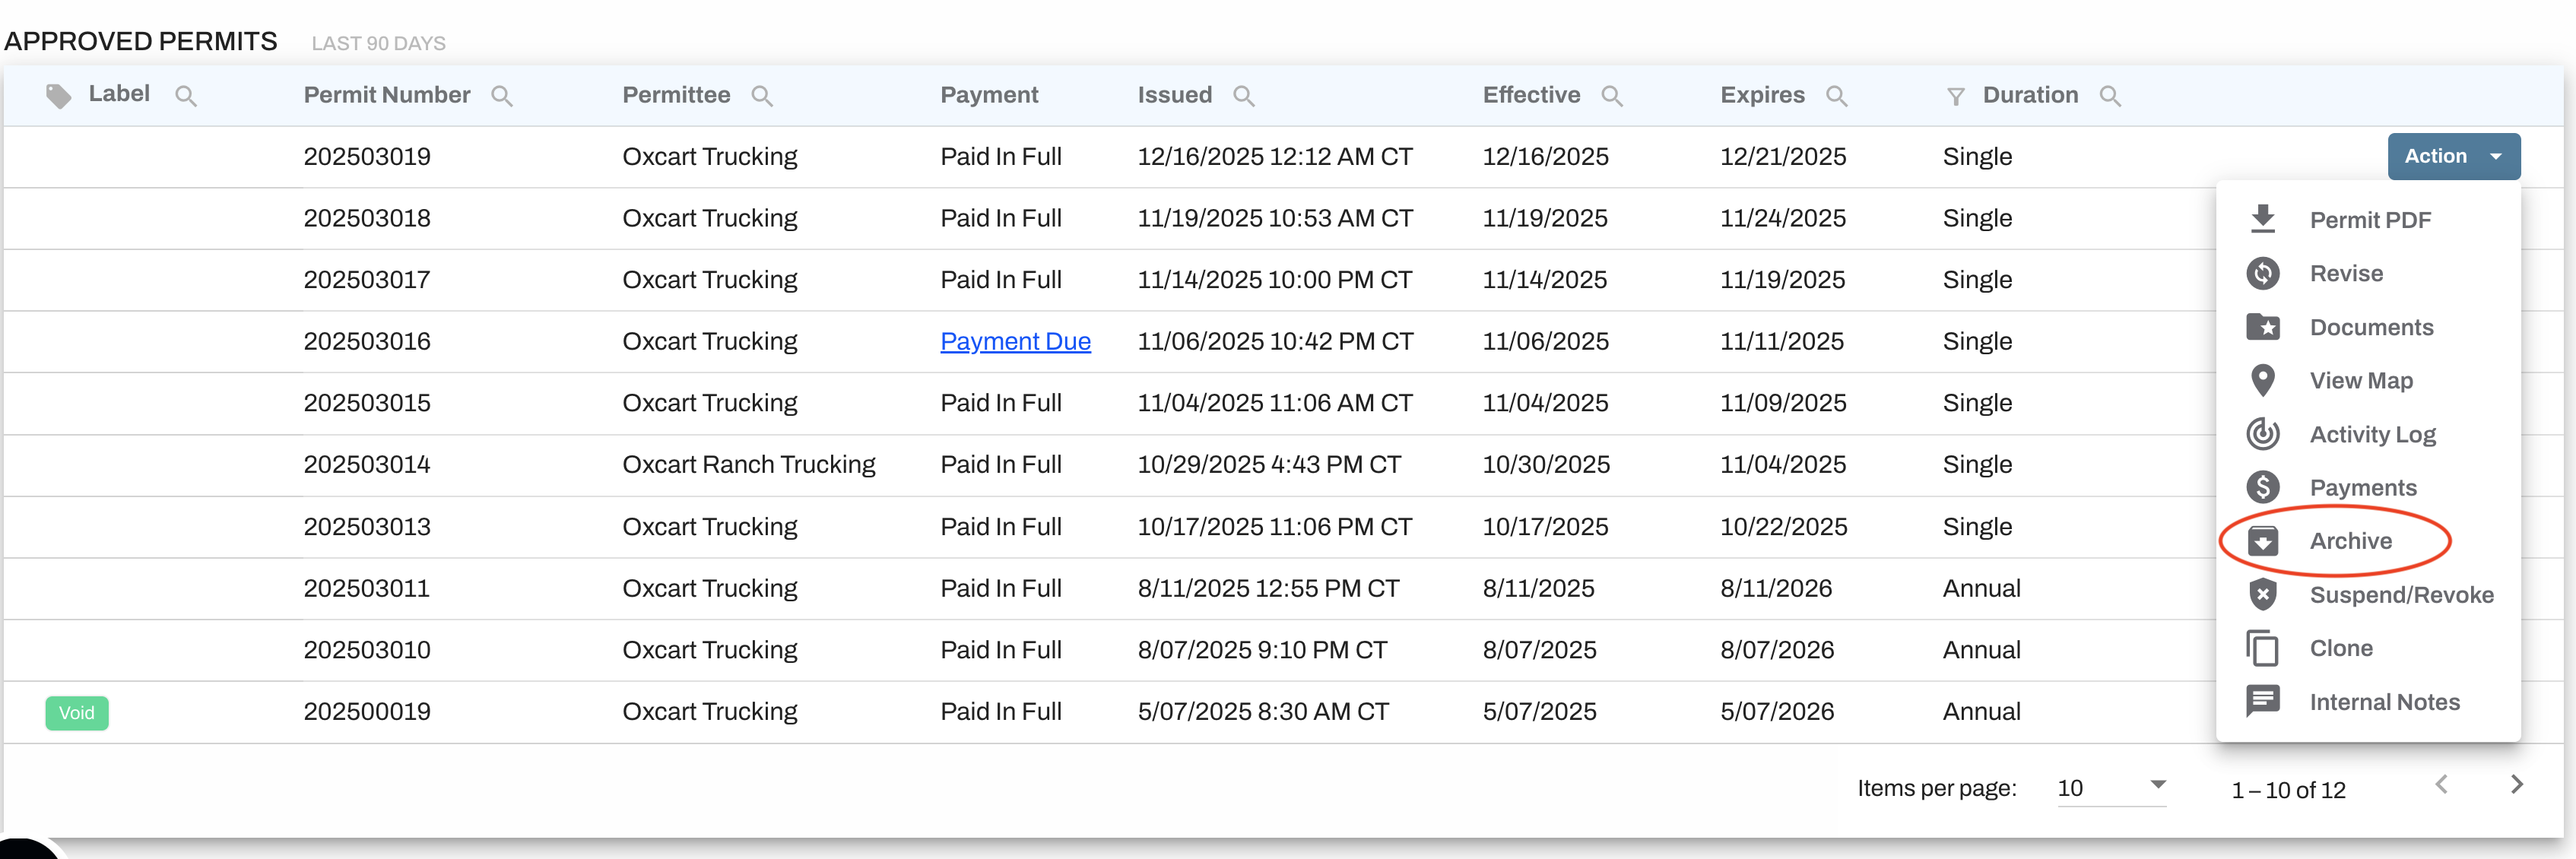Click permit number 202503019
Image resolution: width=2576 pixels, height=859 pixels.
pyautogui.click(x=367, y=157)
